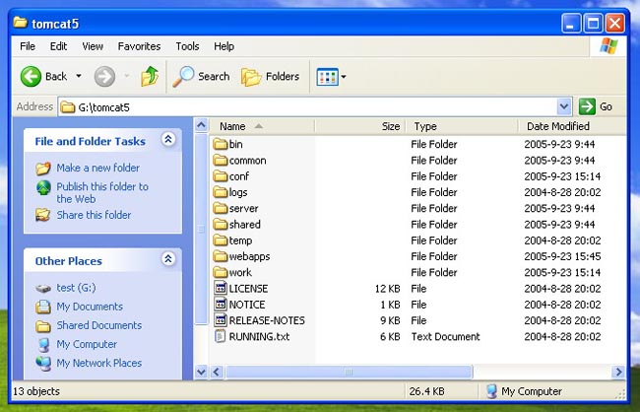Sort by the Date Modified column header
640x412 pixels.
[x=558, y=126]
